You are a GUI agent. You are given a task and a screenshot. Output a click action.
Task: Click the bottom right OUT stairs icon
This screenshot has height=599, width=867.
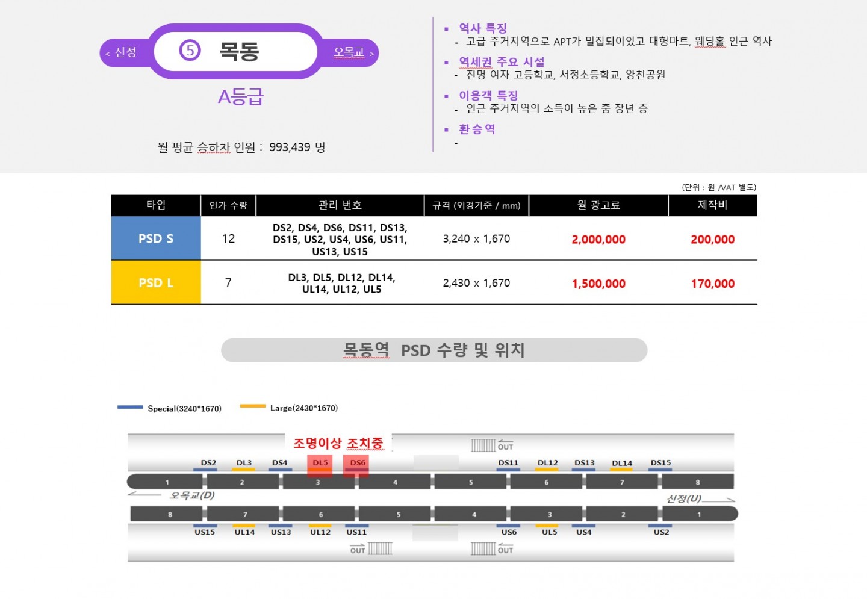[x=492, y=549]
